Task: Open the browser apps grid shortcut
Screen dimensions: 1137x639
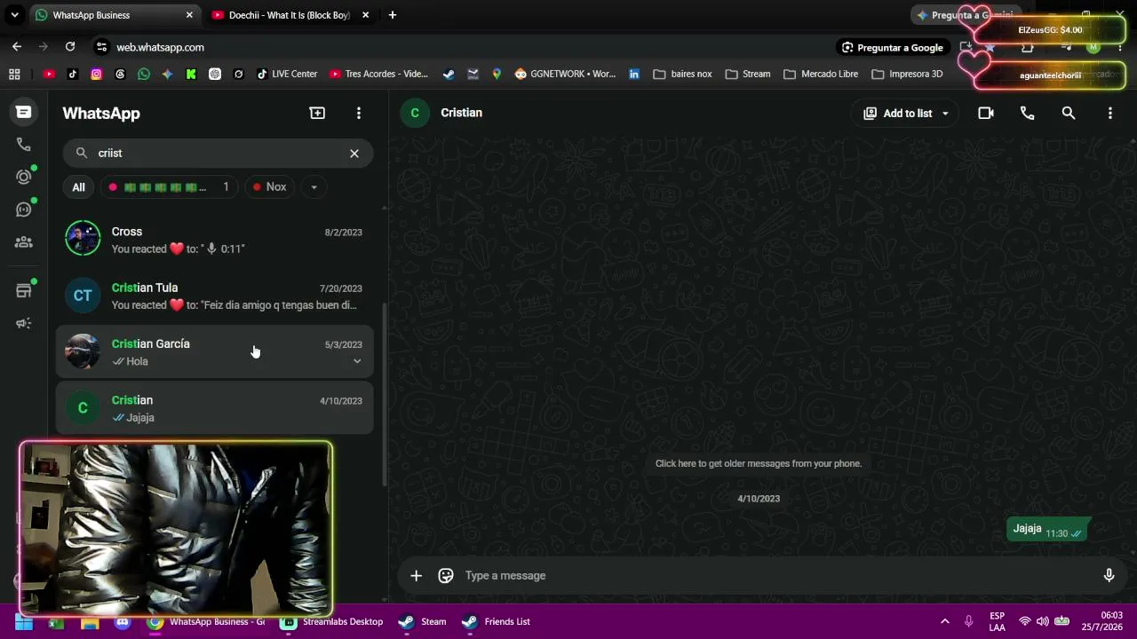Action: 14,75
